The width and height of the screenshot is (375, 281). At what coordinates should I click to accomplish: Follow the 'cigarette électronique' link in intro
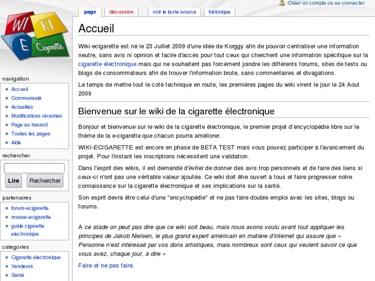(x=107, y=64)
